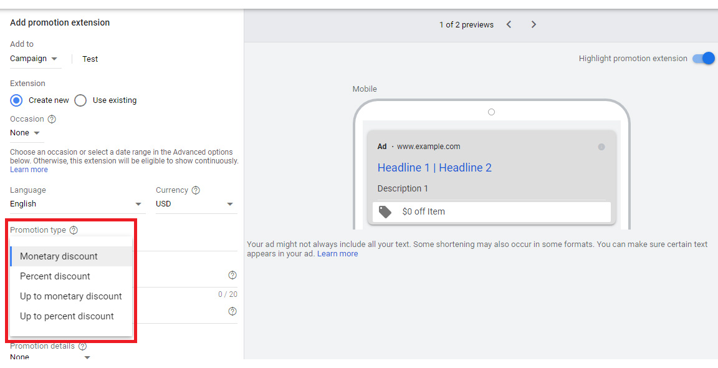718x368 pixels.
Task: Open the Promotion type help icon
Action: 74,230
